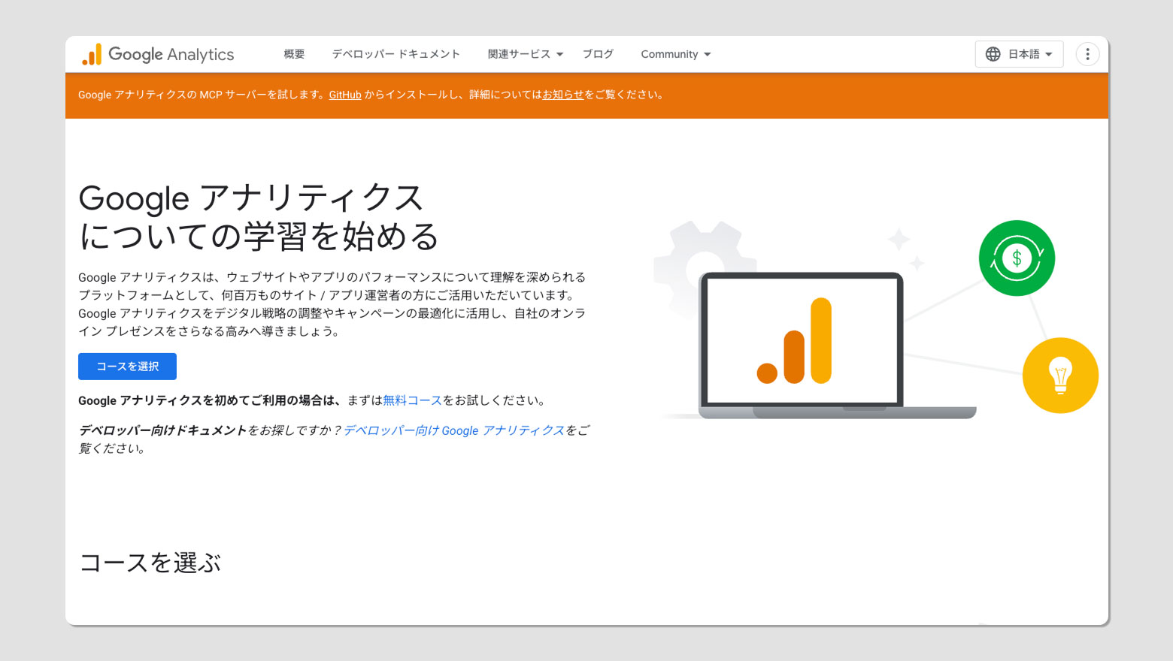Screen dimensions: 1173x661
Task: Open the 日本語 language selector
Action: click(1019, 54)
